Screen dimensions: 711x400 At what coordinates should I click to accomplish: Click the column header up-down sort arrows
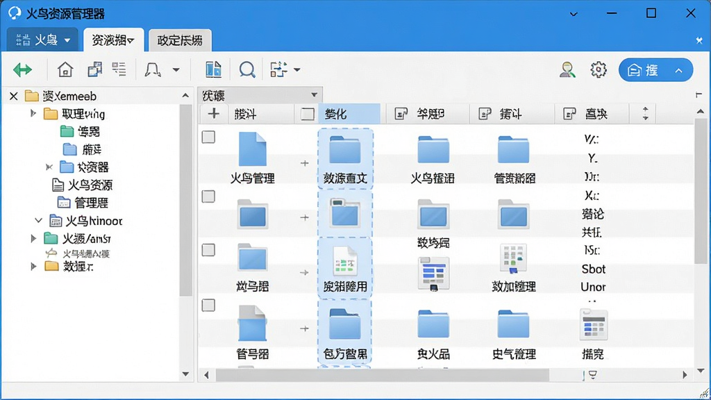pos(645,113)
